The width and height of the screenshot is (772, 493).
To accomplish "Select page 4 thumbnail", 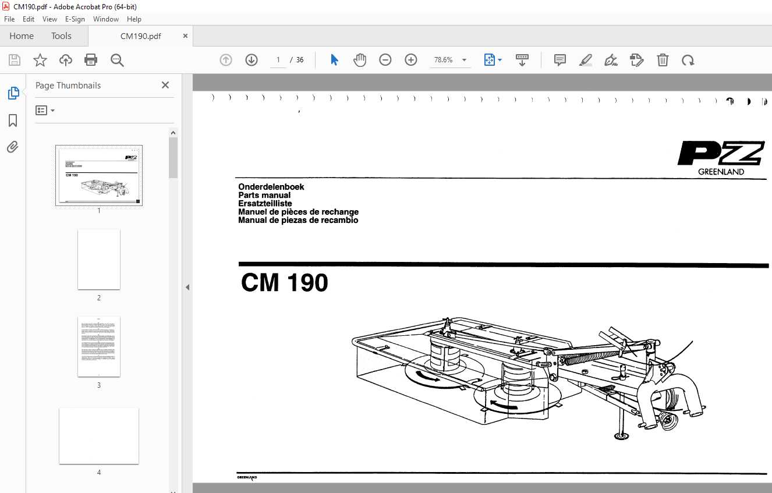I will [99, 436].
